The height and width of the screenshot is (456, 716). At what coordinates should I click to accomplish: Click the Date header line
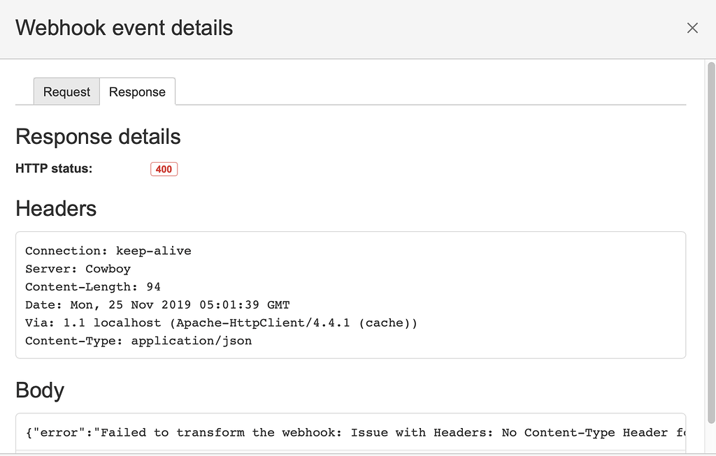pos(157,305)
